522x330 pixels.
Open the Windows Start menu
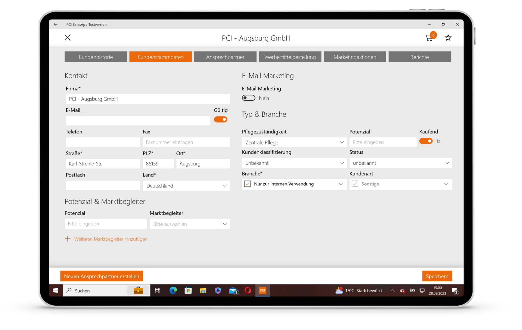pos(56,290)
